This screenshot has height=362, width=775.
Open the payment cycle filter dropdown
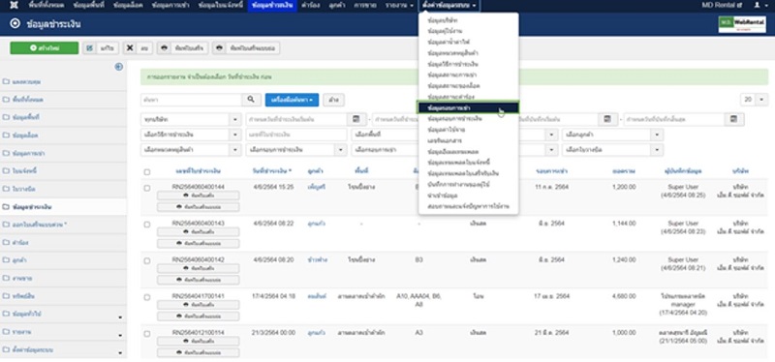click(296, 149)
